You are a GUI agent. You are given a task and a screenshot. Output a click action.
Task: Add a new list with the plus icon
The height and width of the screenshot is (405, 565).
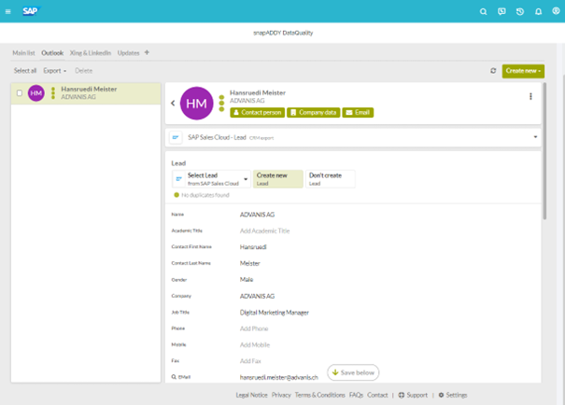pyautogui.click(x=147, y=53)
